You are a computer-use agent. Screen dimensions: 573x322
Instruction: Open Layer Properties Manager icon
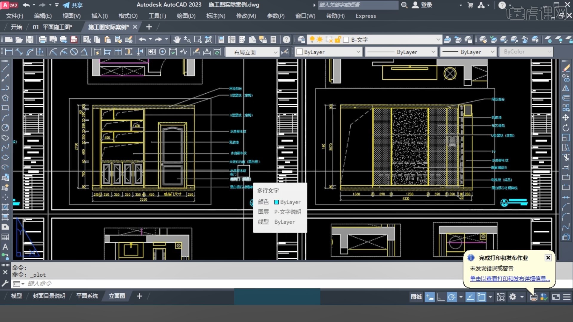(301, 39)
